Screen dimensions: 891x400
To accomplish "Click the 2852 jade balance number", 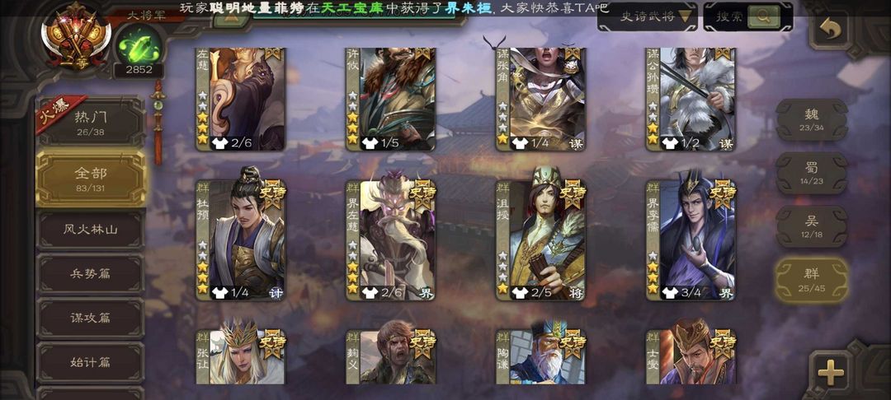I will [x=139, y=70].
